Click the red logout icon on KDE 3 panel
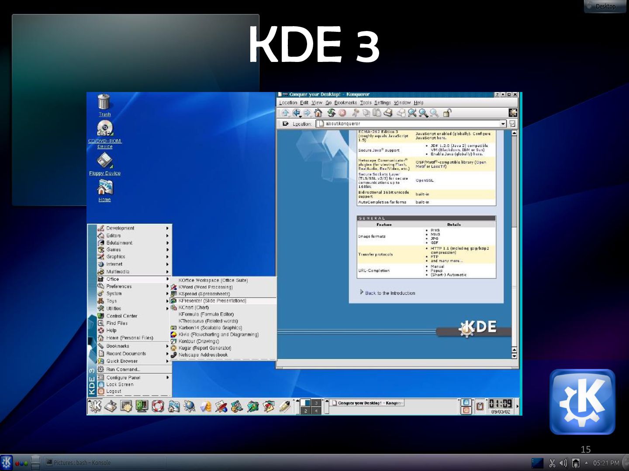 (x=467, y=410)
